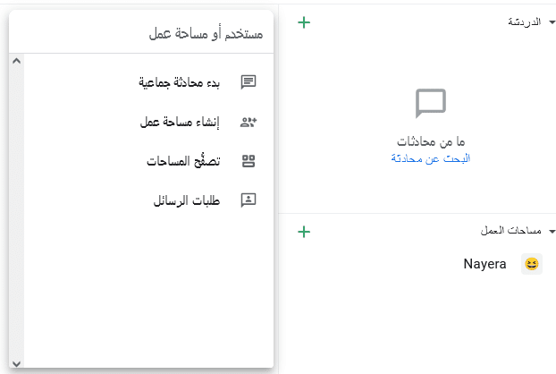This screenshot has width=556, height=374.
Task: Open the Nayera space by its name
Action: 484,264
